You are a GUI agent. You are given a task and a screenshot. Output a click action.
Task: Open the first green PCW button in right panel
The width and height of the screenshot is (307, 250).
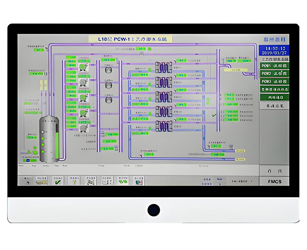point(274,66)
